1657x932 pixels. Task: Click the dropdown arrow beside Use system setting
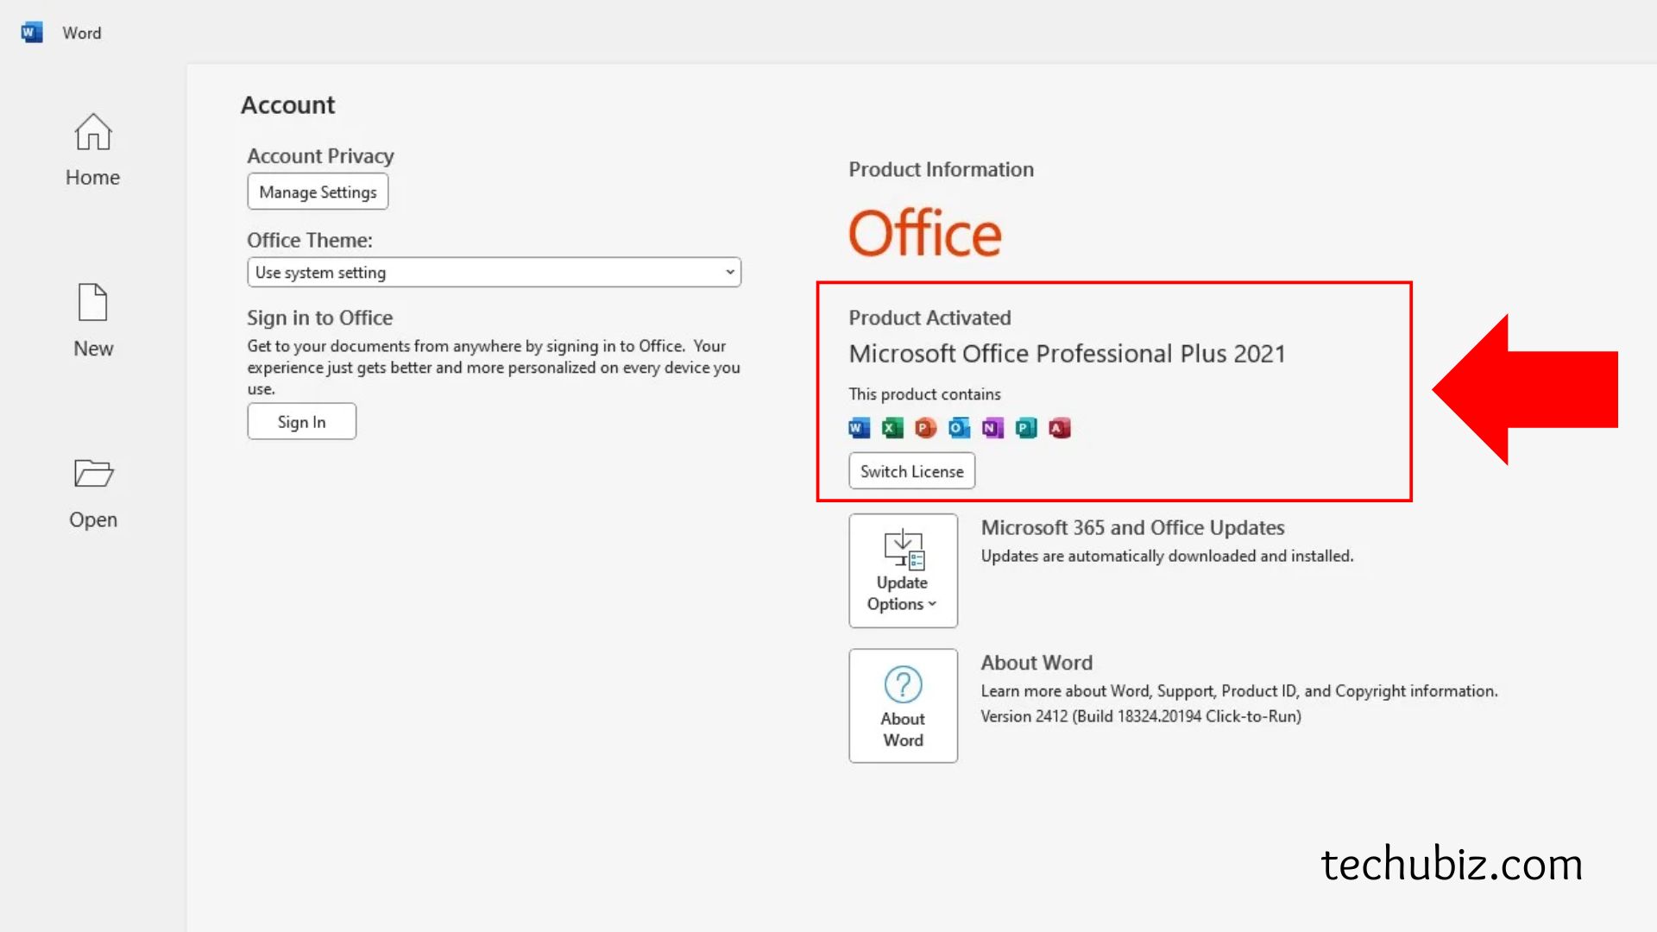(730, 273)
